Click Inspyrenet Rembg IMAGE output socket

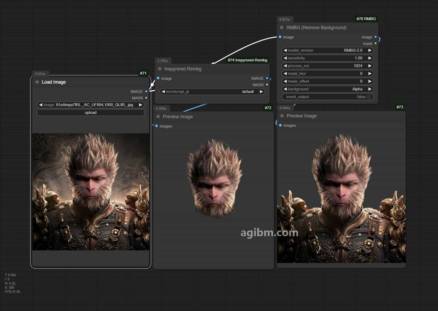pyautogui.click(x=267, y=78)
